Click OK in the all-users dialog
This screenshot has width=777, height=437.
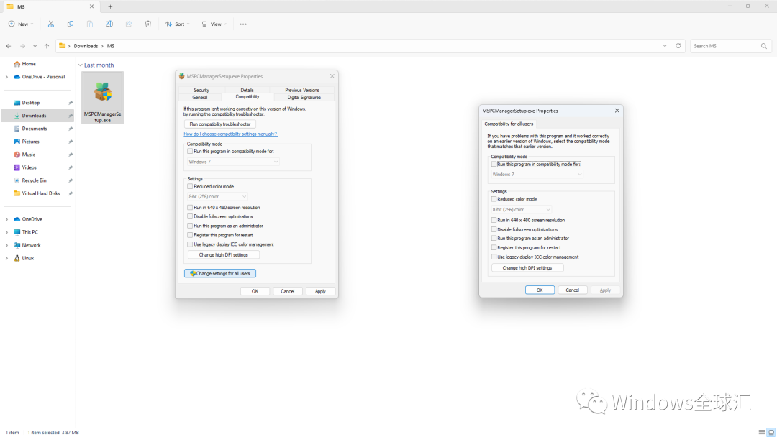(x=540, y=290)
